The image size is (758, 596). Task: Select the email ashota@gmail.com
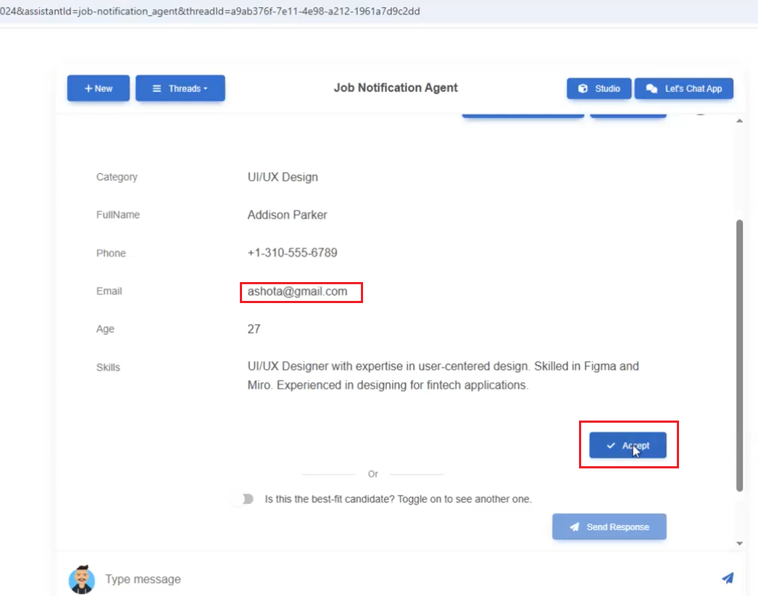pos(297,291)
